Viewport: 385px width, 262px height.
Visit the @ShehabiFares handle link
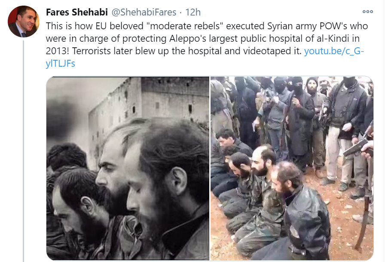click(x=144, y=12)
